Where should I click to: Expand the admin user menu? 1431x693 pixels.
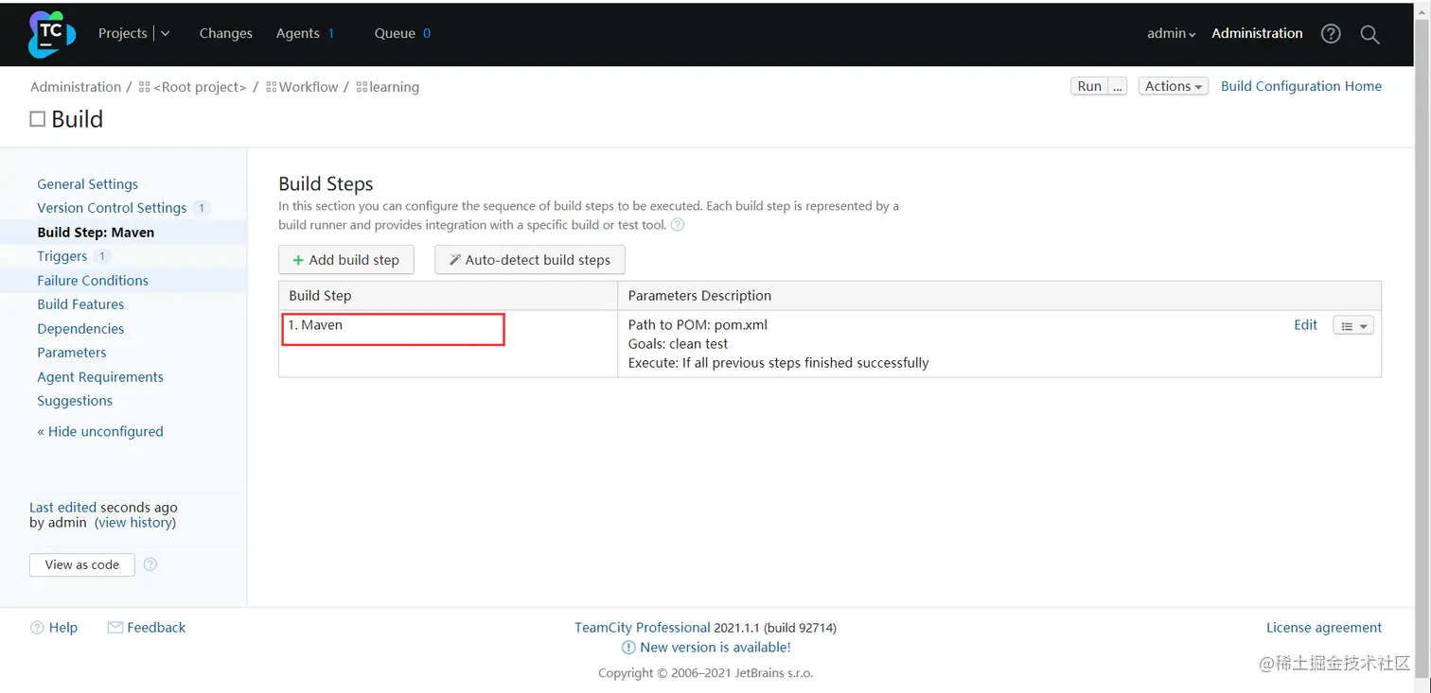[x=1171, y=33]
